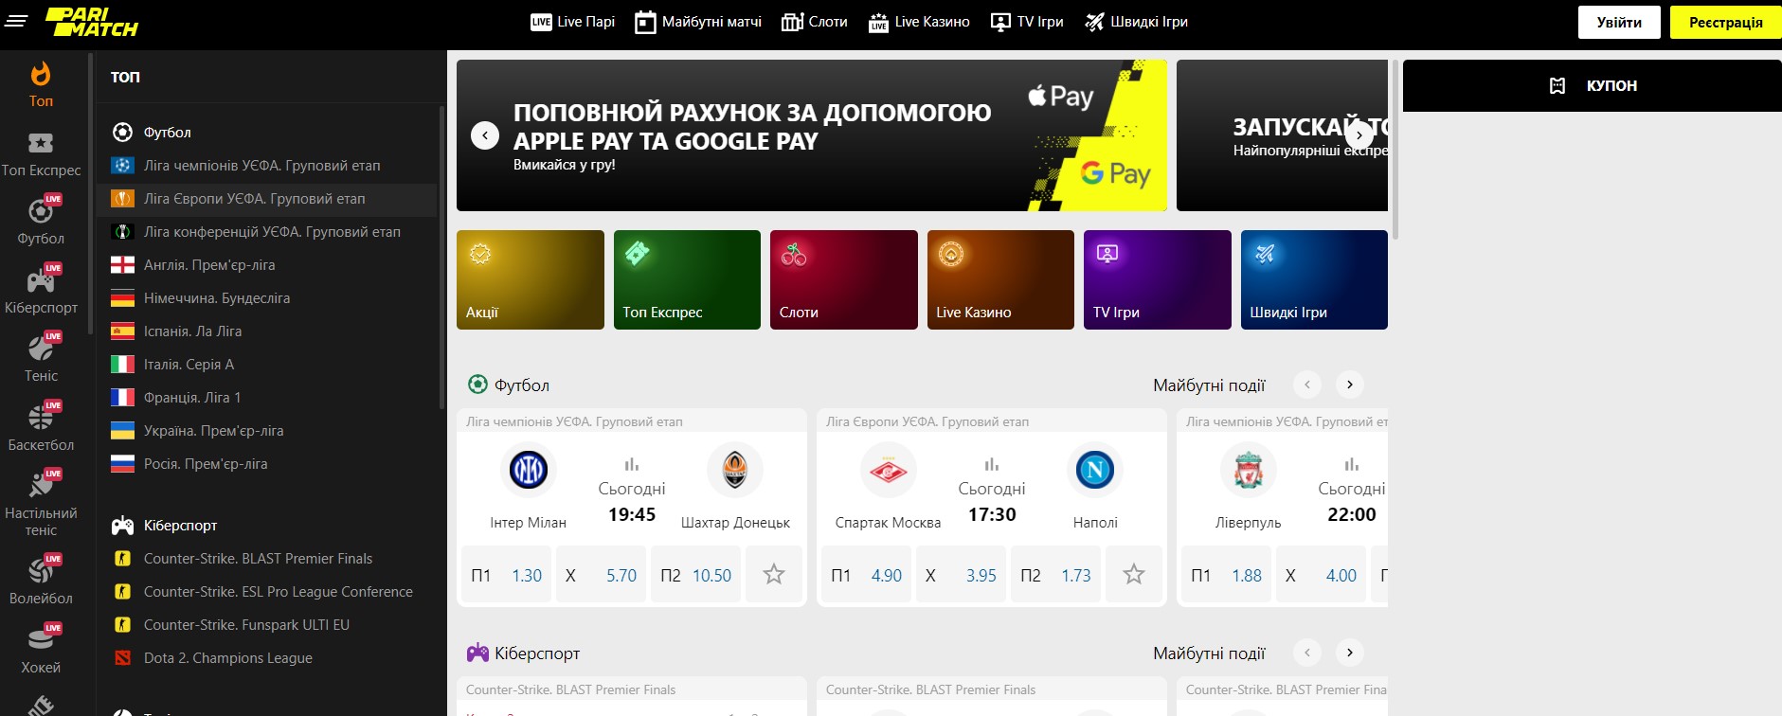Open the green Топ Експрес tile

coord(687,279)
